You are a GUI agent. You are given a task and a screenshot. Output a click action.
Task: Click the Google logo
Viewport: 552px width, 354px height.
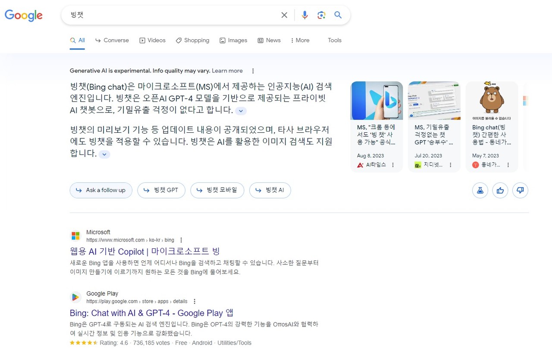click(x=23, y=16)
